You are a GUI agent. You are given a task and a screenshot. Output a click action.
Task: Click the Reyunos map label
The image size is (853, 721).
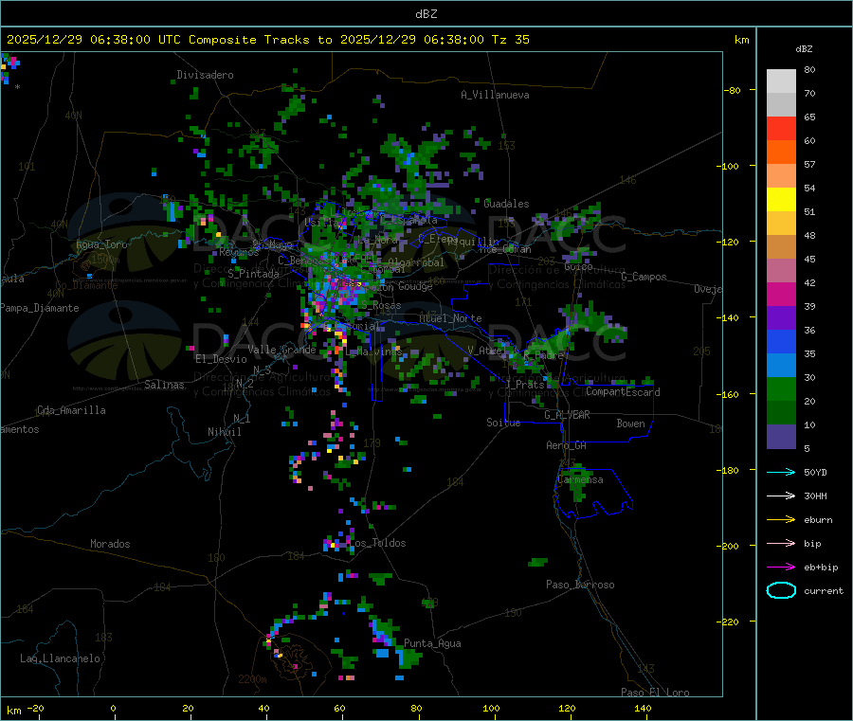pos(239,252)
